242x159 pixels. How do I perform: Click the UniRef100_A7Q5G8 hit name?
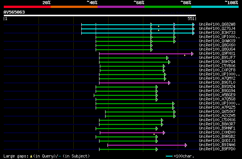217,99
